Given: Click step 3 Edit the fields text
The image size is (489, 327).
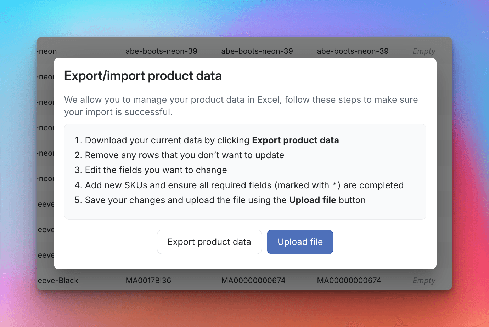Looking at the screenshot, I should [156, 170].
